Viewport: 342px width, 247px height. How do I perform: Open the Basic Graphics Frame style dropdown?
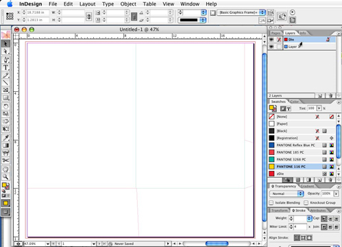(241, 12)
